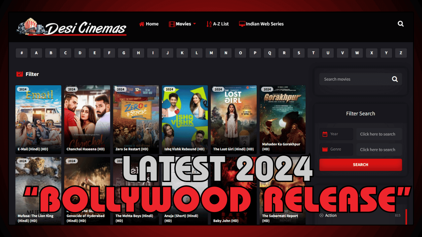Filter movies by letter Z
This screenshot has width=422, height=237.
tap(401, 53)
